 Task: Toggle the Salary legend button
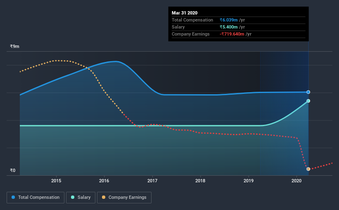[x=81, y=198]
